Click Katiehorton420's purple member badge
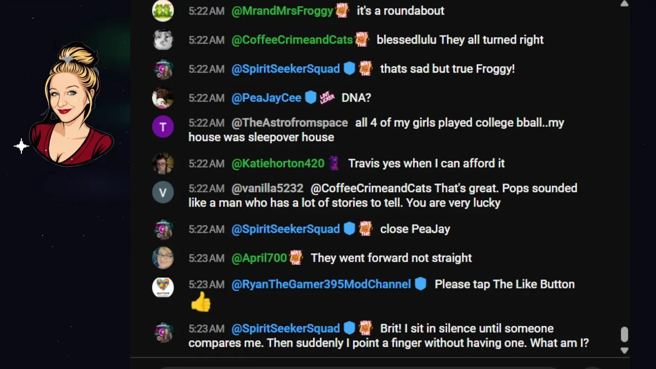656x369 pixels. 334,163
